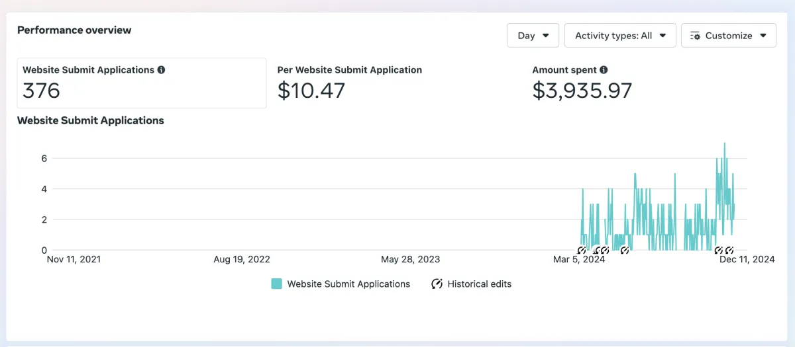Click the info icon beside Website Submit Applications
Viewport: 795px width, 347px height.
pos(161,69)
